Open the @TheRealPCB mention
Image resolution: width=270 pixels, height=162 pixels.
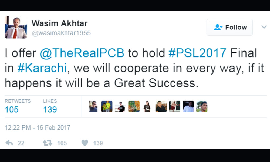(82, 53)
